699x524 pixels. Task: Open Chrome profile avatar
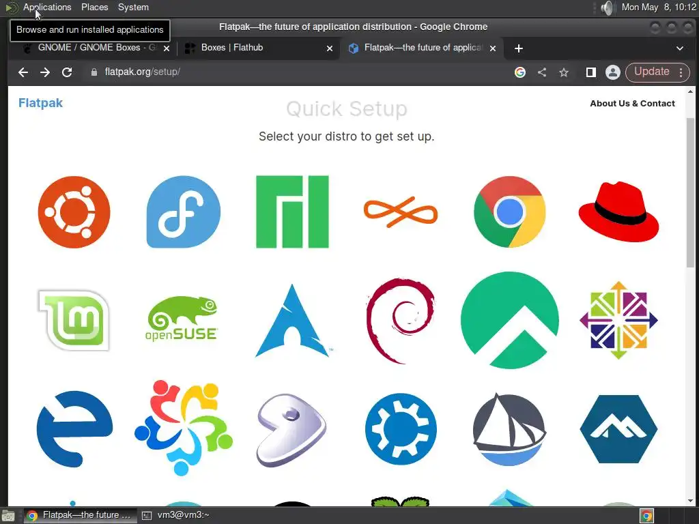click(x=613, y=72)
